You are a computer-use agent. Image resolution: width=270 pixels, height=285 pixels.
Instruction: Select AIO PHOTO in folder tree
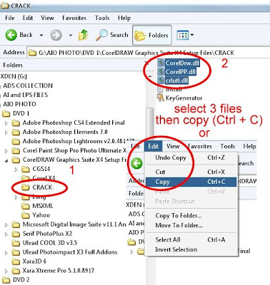19,104
